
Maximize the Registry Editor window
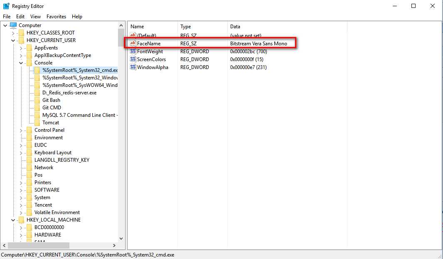click(413, 6)
